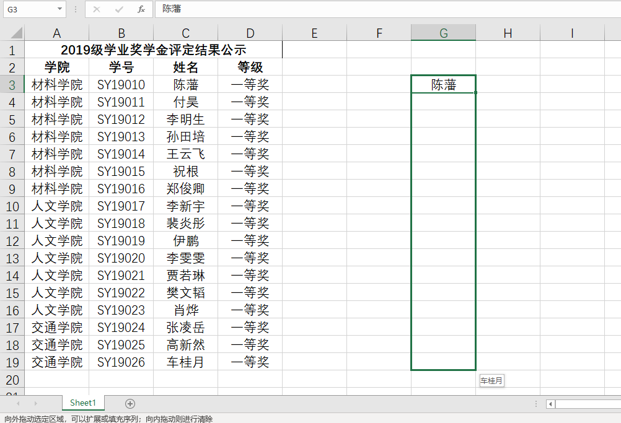Click the formula bar containing 陈藩
Image resolution: width=621 pixels, height=423 pixels.
(388, 9)
